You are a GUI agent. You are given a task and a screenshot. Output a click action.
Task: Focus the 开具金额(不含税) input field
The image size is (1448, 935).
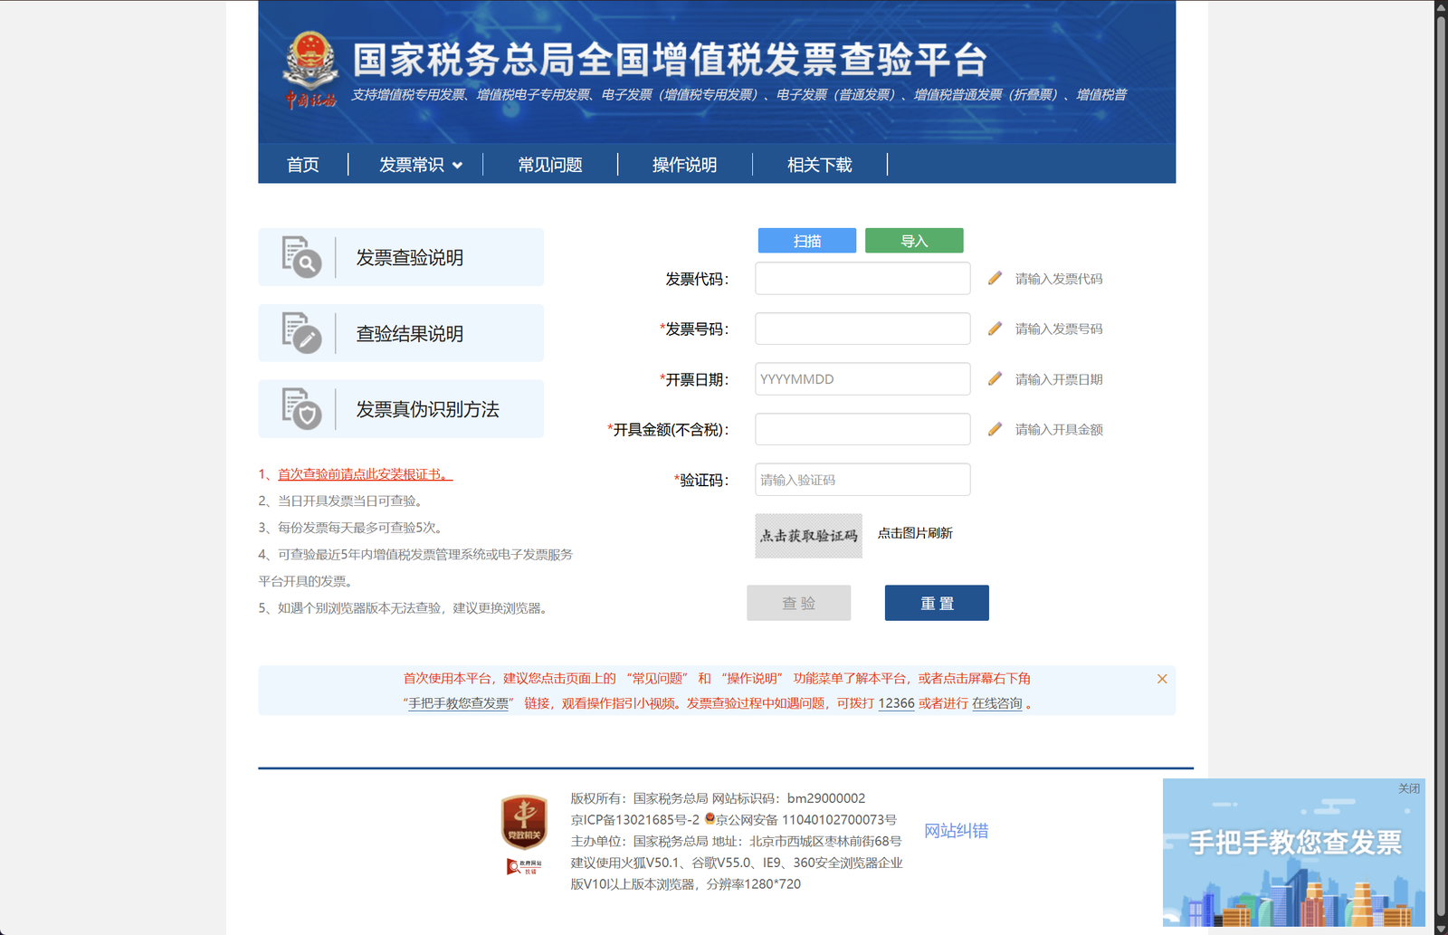pos(862,429)
